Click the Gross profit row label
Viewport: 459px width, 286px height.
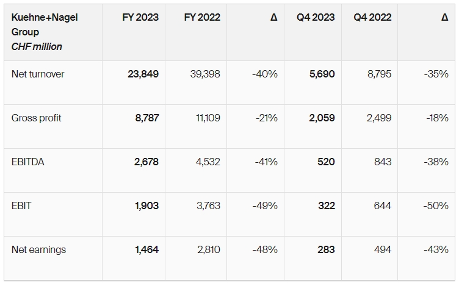[x=37, y=118]
